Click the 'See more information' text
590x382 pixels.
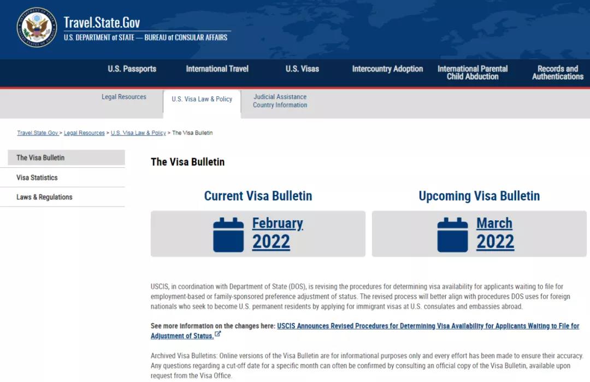tap(213, 326)
